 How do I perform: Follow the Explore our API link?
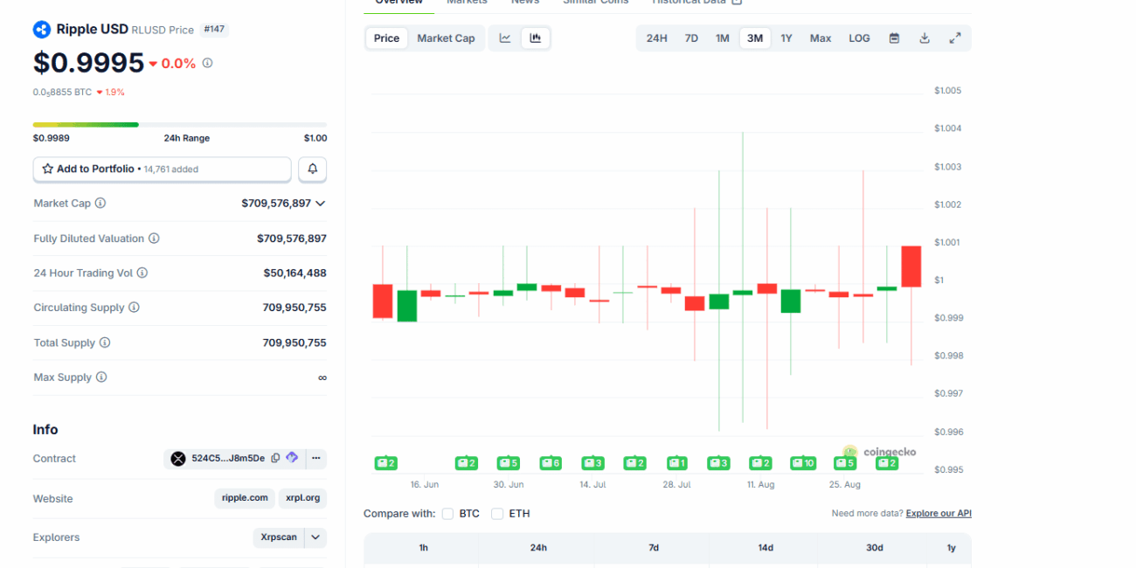coord(939,514)
